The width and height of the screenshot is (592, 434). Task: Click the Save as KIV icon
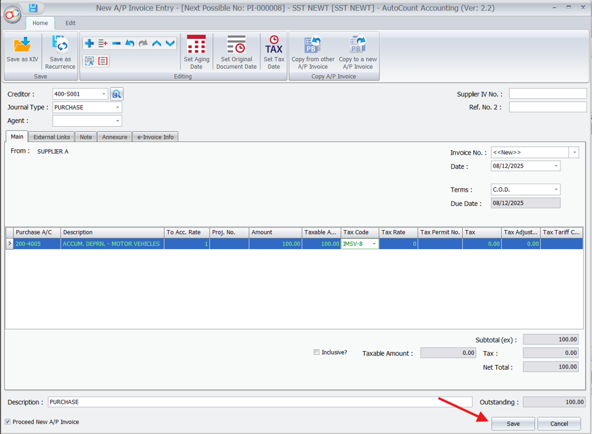(22, 49)
